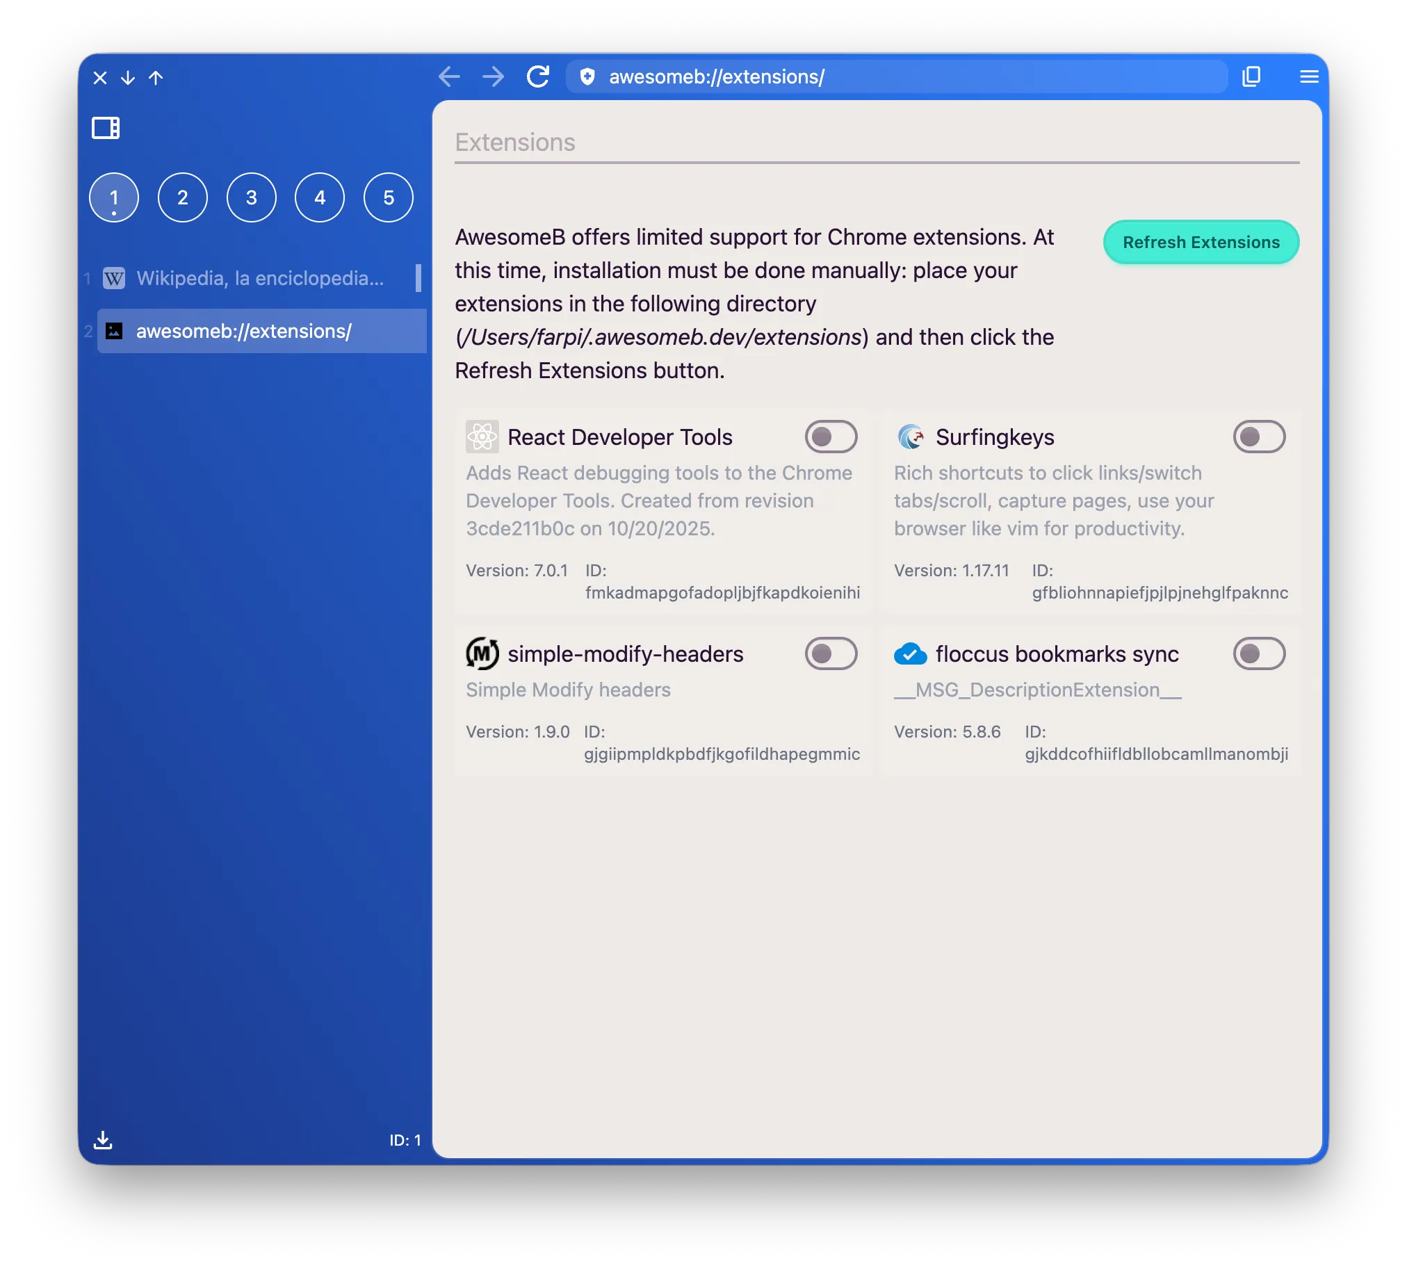The height and width of the screenshot is (1268, 1407).
Task: Click the floccus bookmarks sync title
Action: pos(1057,653)
